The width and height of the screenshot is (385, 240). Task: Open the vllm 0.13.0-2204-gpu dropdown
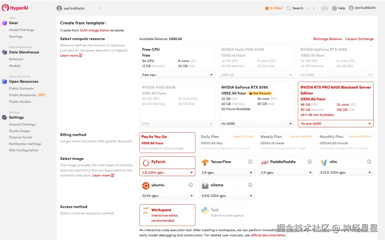tap(345, 173)
